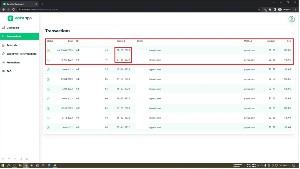The height and width of the screenshot is (169, 300).
Task: Click the red extension icon with badge
Action: pyautogui.click(x=266, y=9)
